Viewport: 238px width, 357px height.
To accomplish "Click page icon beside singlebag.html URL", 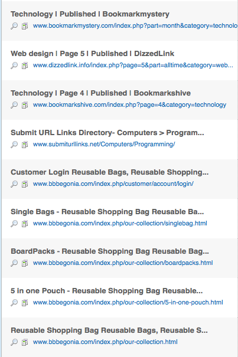I will [25, 224].
